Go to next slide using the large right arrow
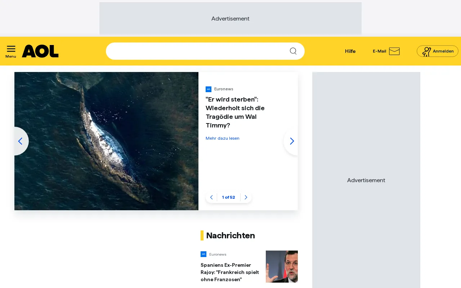 291,141
